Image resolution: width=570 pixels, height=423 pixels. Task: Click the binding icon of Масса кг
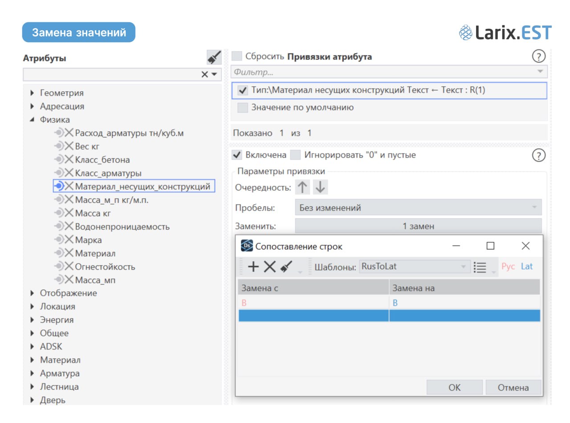pyautogui.click(x=59, y=213)
